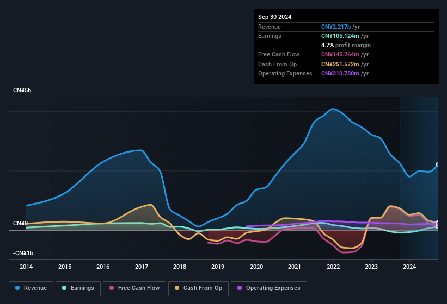Select the 2023 x-axis label
This screenshot has width=447, height=304.
(x=371, y=267)
